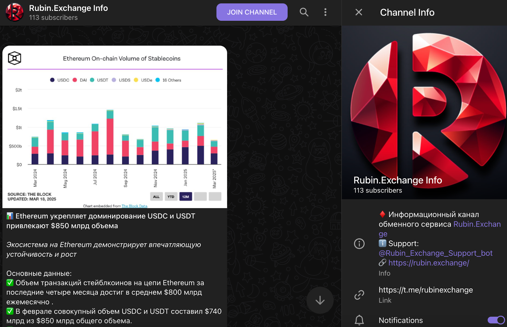Open the large channel profile picture
This screenshot has width=507, height=327.
pos(424,112)
